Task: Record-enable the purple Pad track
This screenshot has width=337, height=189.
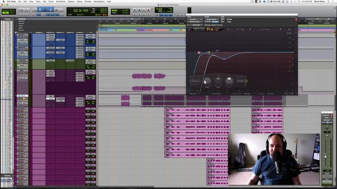Action: [x=18, y=73]
